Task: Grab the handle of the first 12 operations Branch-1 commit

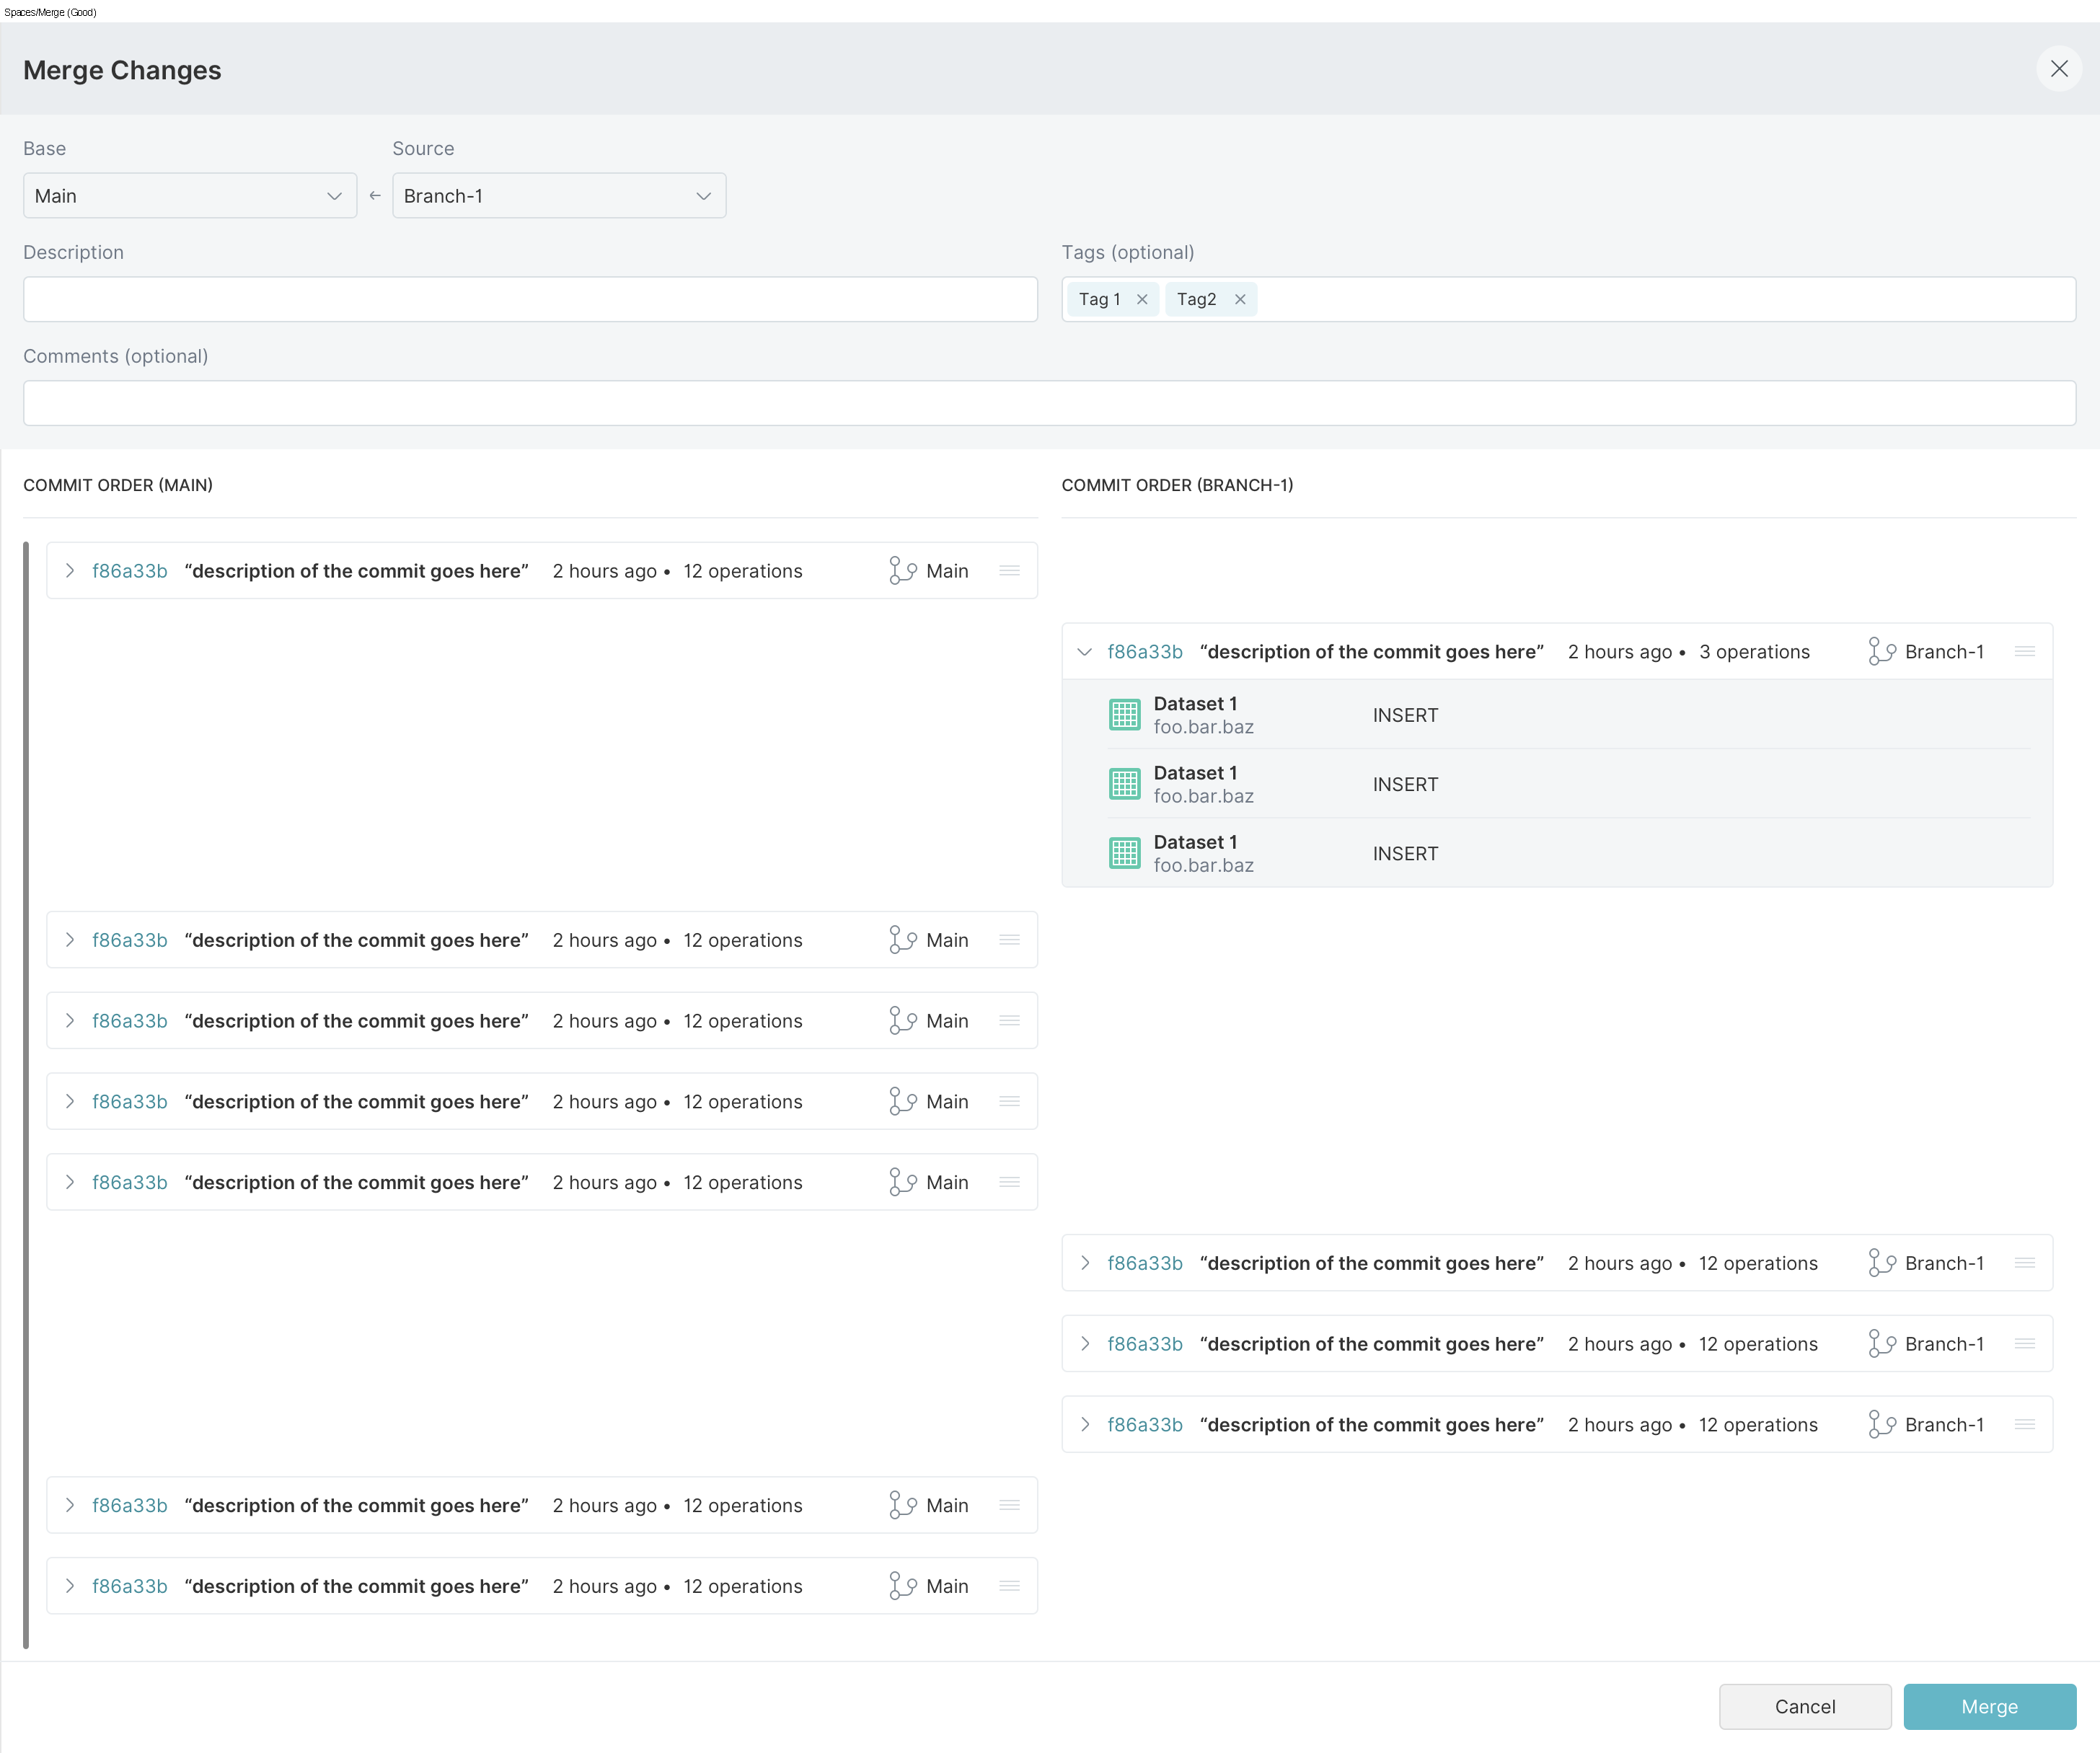Action: (2025, 1262)
